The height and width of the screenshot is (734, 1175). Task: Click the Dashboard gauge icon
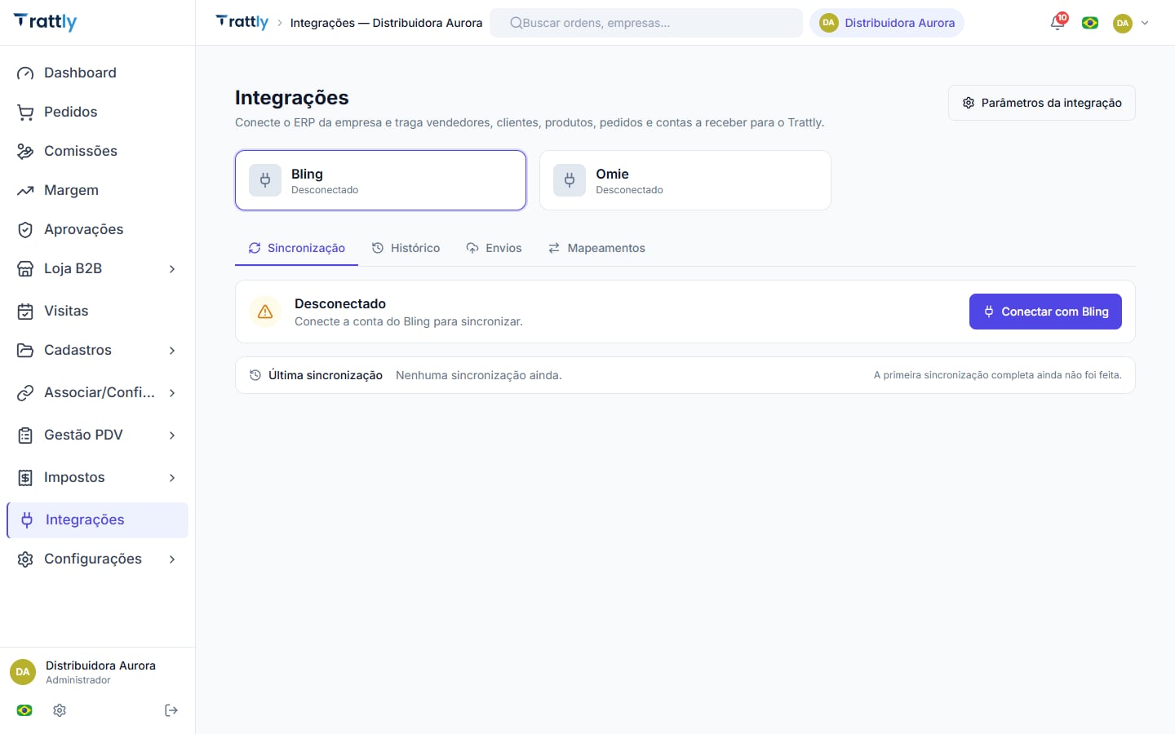[x=25, y=73]
